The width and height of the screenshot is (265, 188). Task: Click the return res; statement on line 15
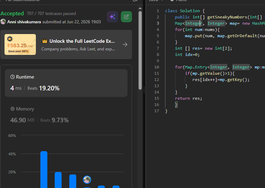click(x=188, y=98)
